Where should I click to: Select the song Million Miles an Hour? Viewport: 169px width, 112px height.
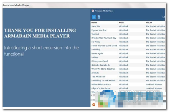point(101,85)
